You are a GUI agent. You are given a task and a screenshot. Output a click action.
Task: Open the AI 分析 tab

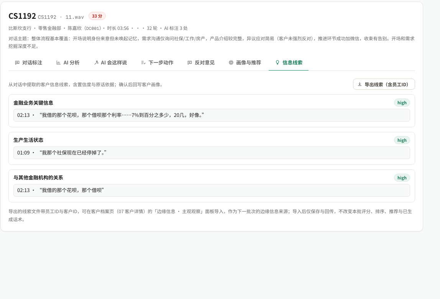(68, 62)
